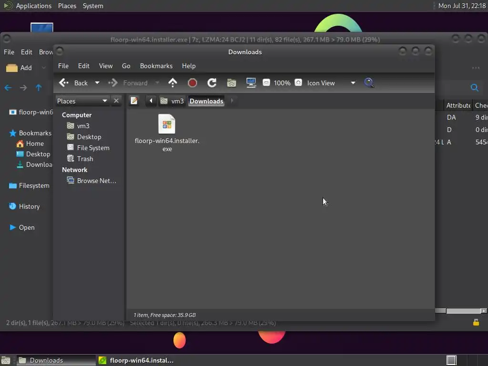
Task: Click Filesystem in the archiver sidebar
Action: coord(29,186)
